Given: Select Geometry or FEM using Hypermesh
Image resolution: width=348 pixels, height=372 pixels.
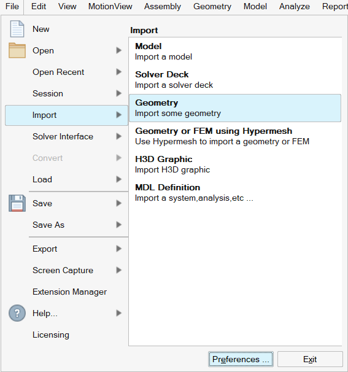Looking at the screenshot, I should 235,136.
